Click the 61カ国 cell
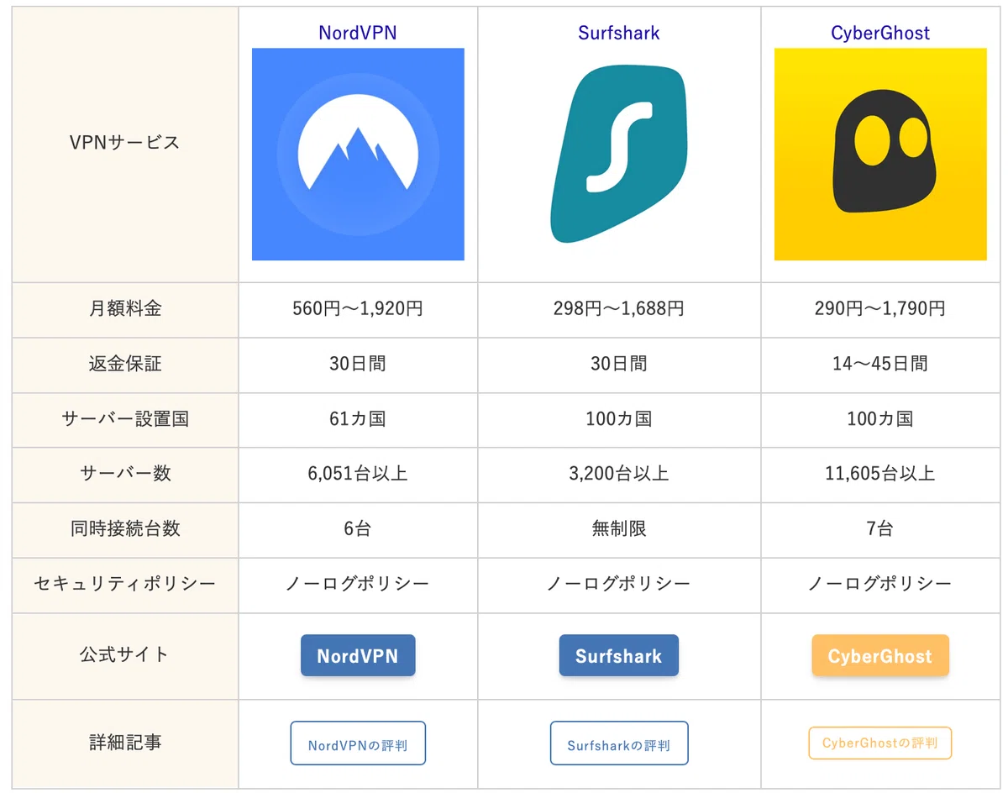 (x=358, y=420)
